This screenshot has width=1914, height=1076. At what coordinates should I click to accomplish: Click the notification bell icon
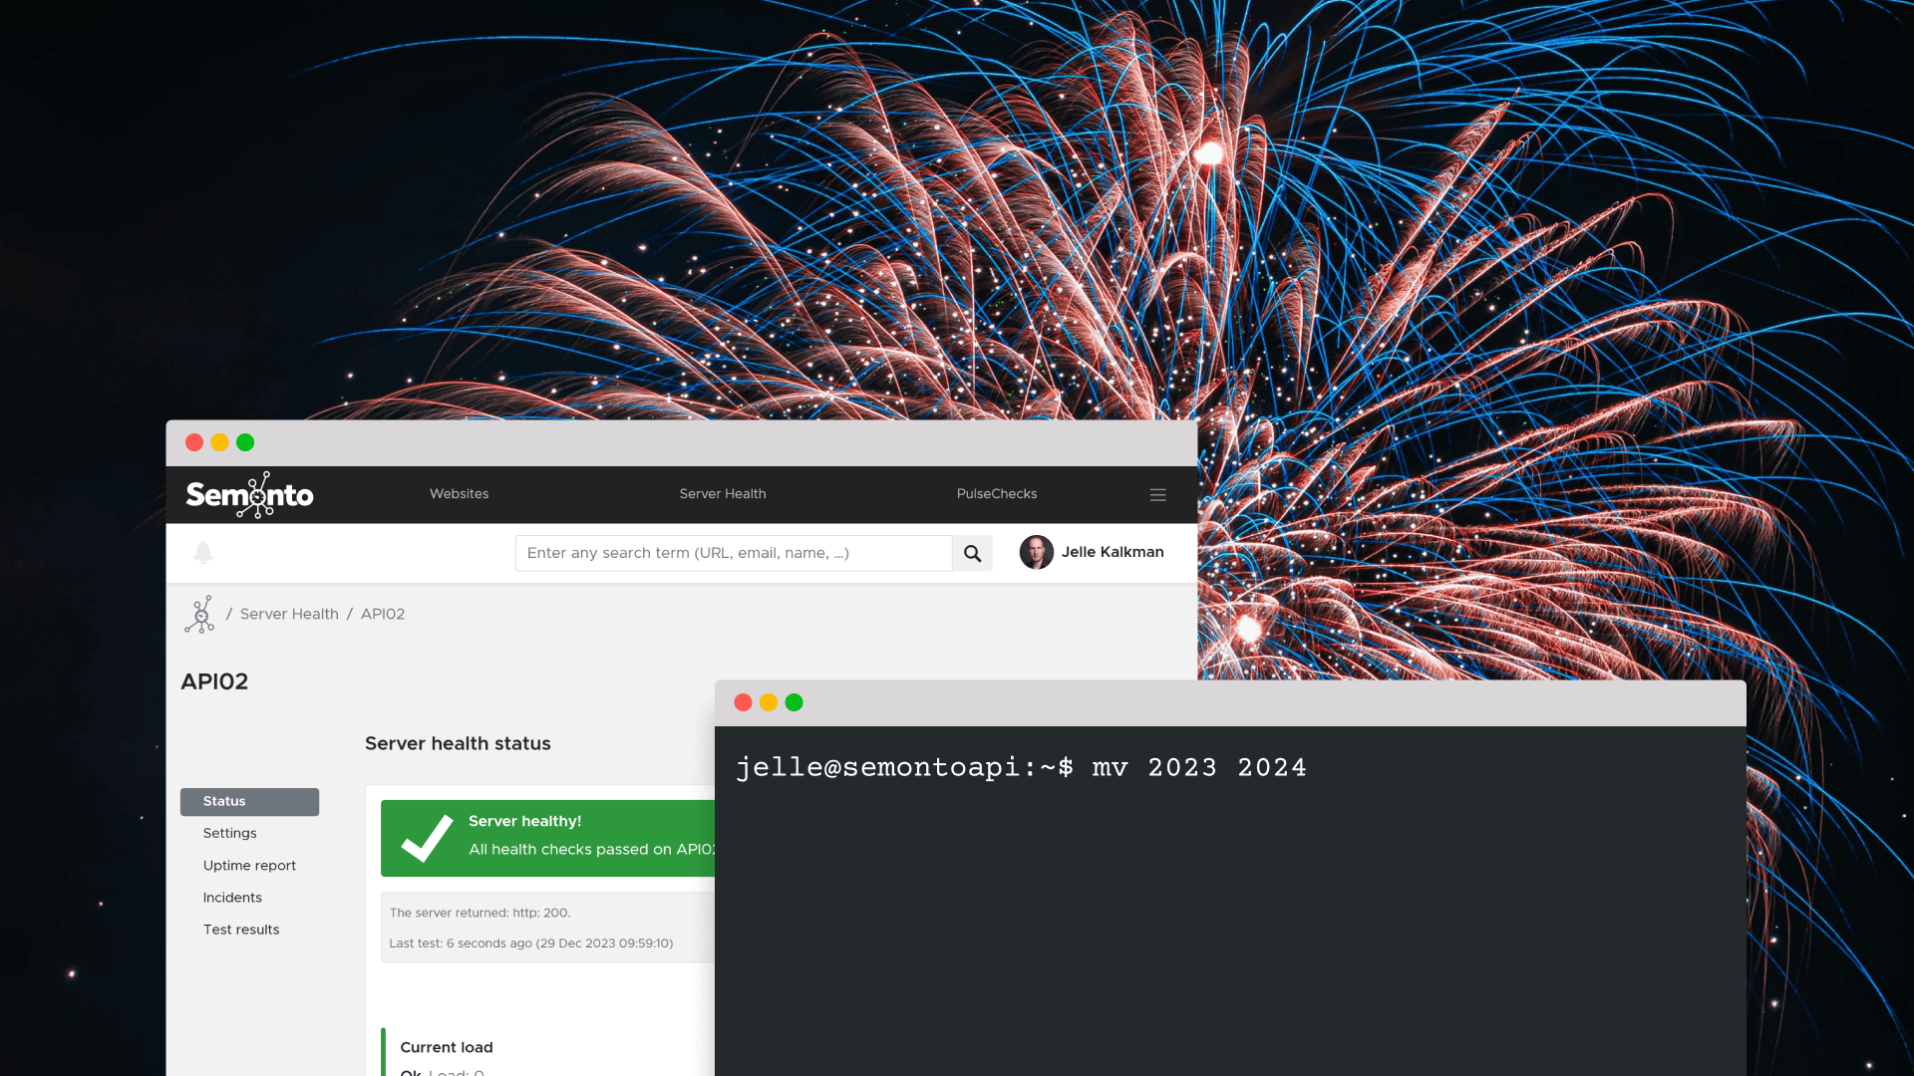coord(203,553)
